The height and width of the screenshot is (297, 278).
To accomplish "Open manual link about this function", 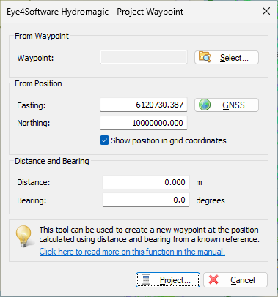I will [132, 252].
